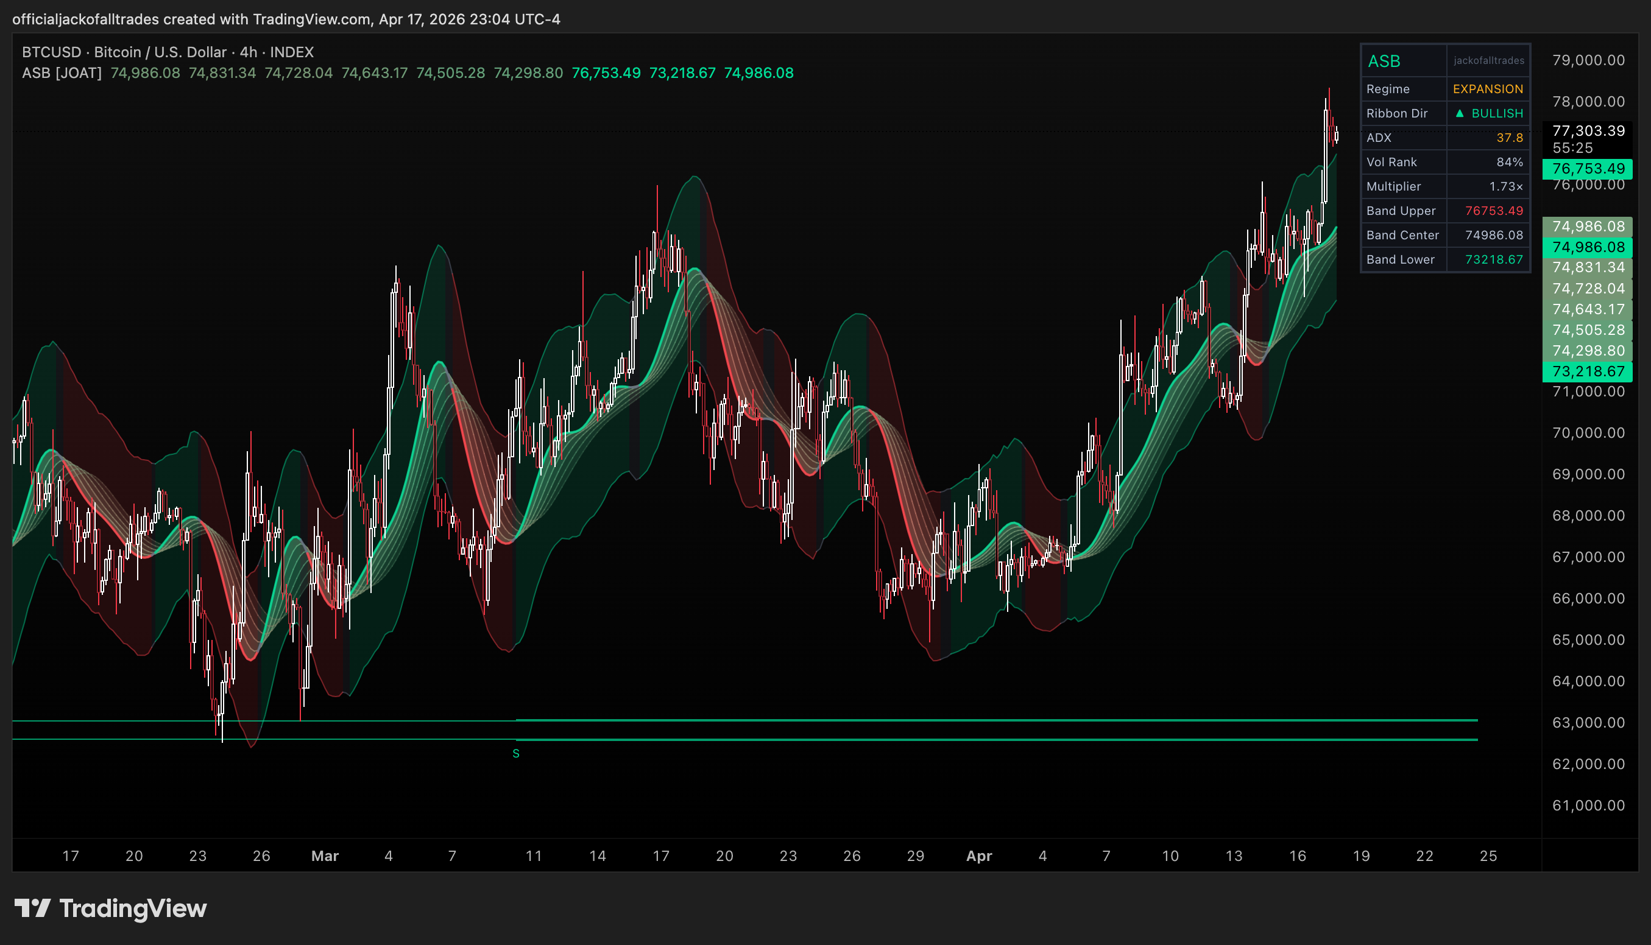Image resolution: width=1651 pixels, height=945 pixels.
Task: Click the 61,000.00 price axis label
Action: tap(1589, 806)
